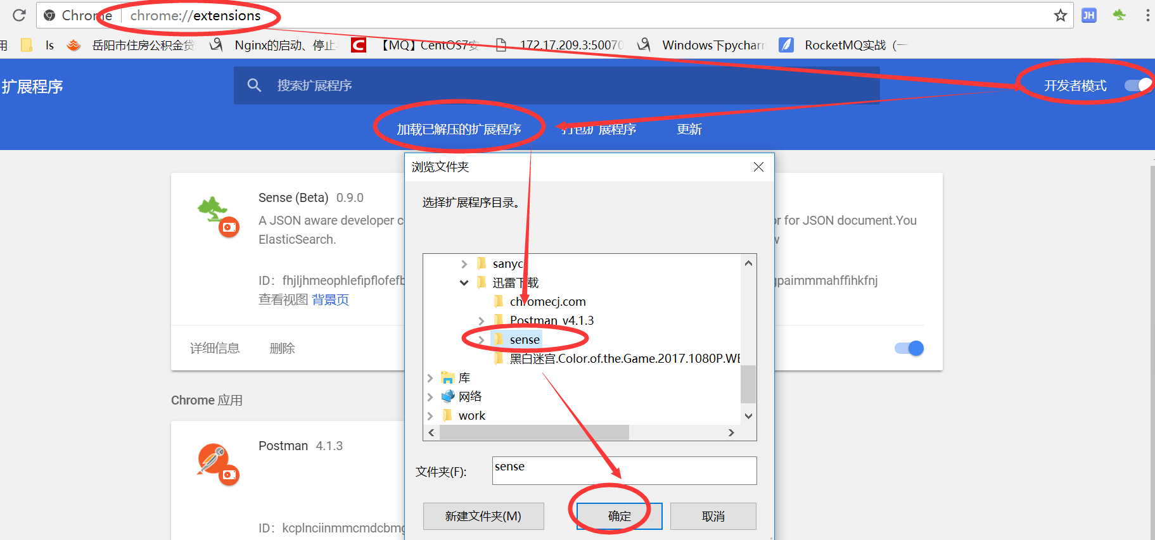The width and height of the screenshot is (1155, 540).
Task: Click the folder tree scroll-up arrow
Action: (748, 263)
